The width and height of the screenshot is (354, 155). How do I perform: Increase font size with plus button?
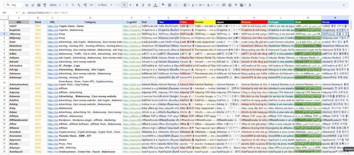(130, 5)
